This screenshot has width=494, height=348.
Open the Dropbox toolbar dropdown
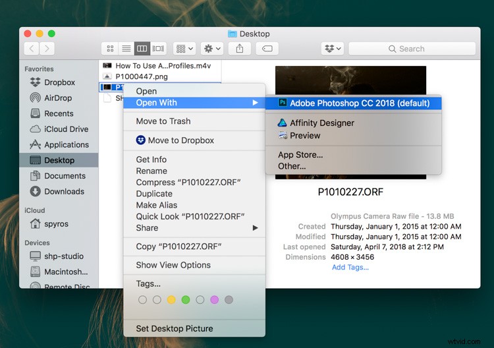click(333, 48)
